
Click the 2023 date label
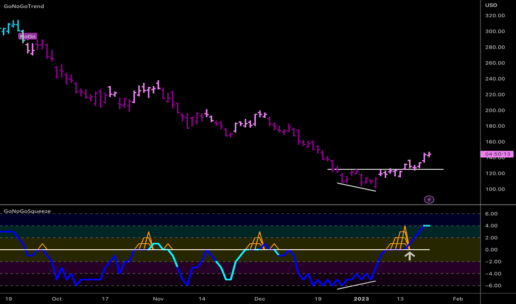(362, 298)
